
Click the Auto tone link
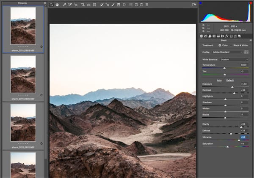(x=219, y=81)
